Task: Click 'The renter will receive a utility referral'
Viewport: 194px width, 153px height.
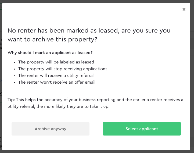Action: (x=56, y=75)
